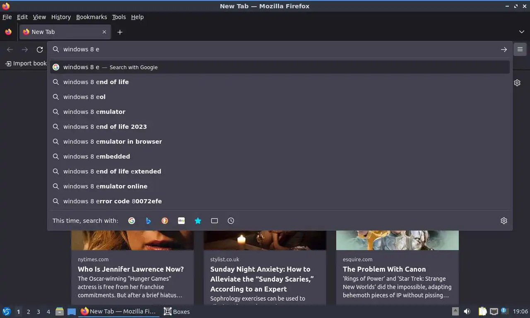This screenshot has width=530, height=318.
Task: Open file manager from taskbar
Action: [60, 311]
